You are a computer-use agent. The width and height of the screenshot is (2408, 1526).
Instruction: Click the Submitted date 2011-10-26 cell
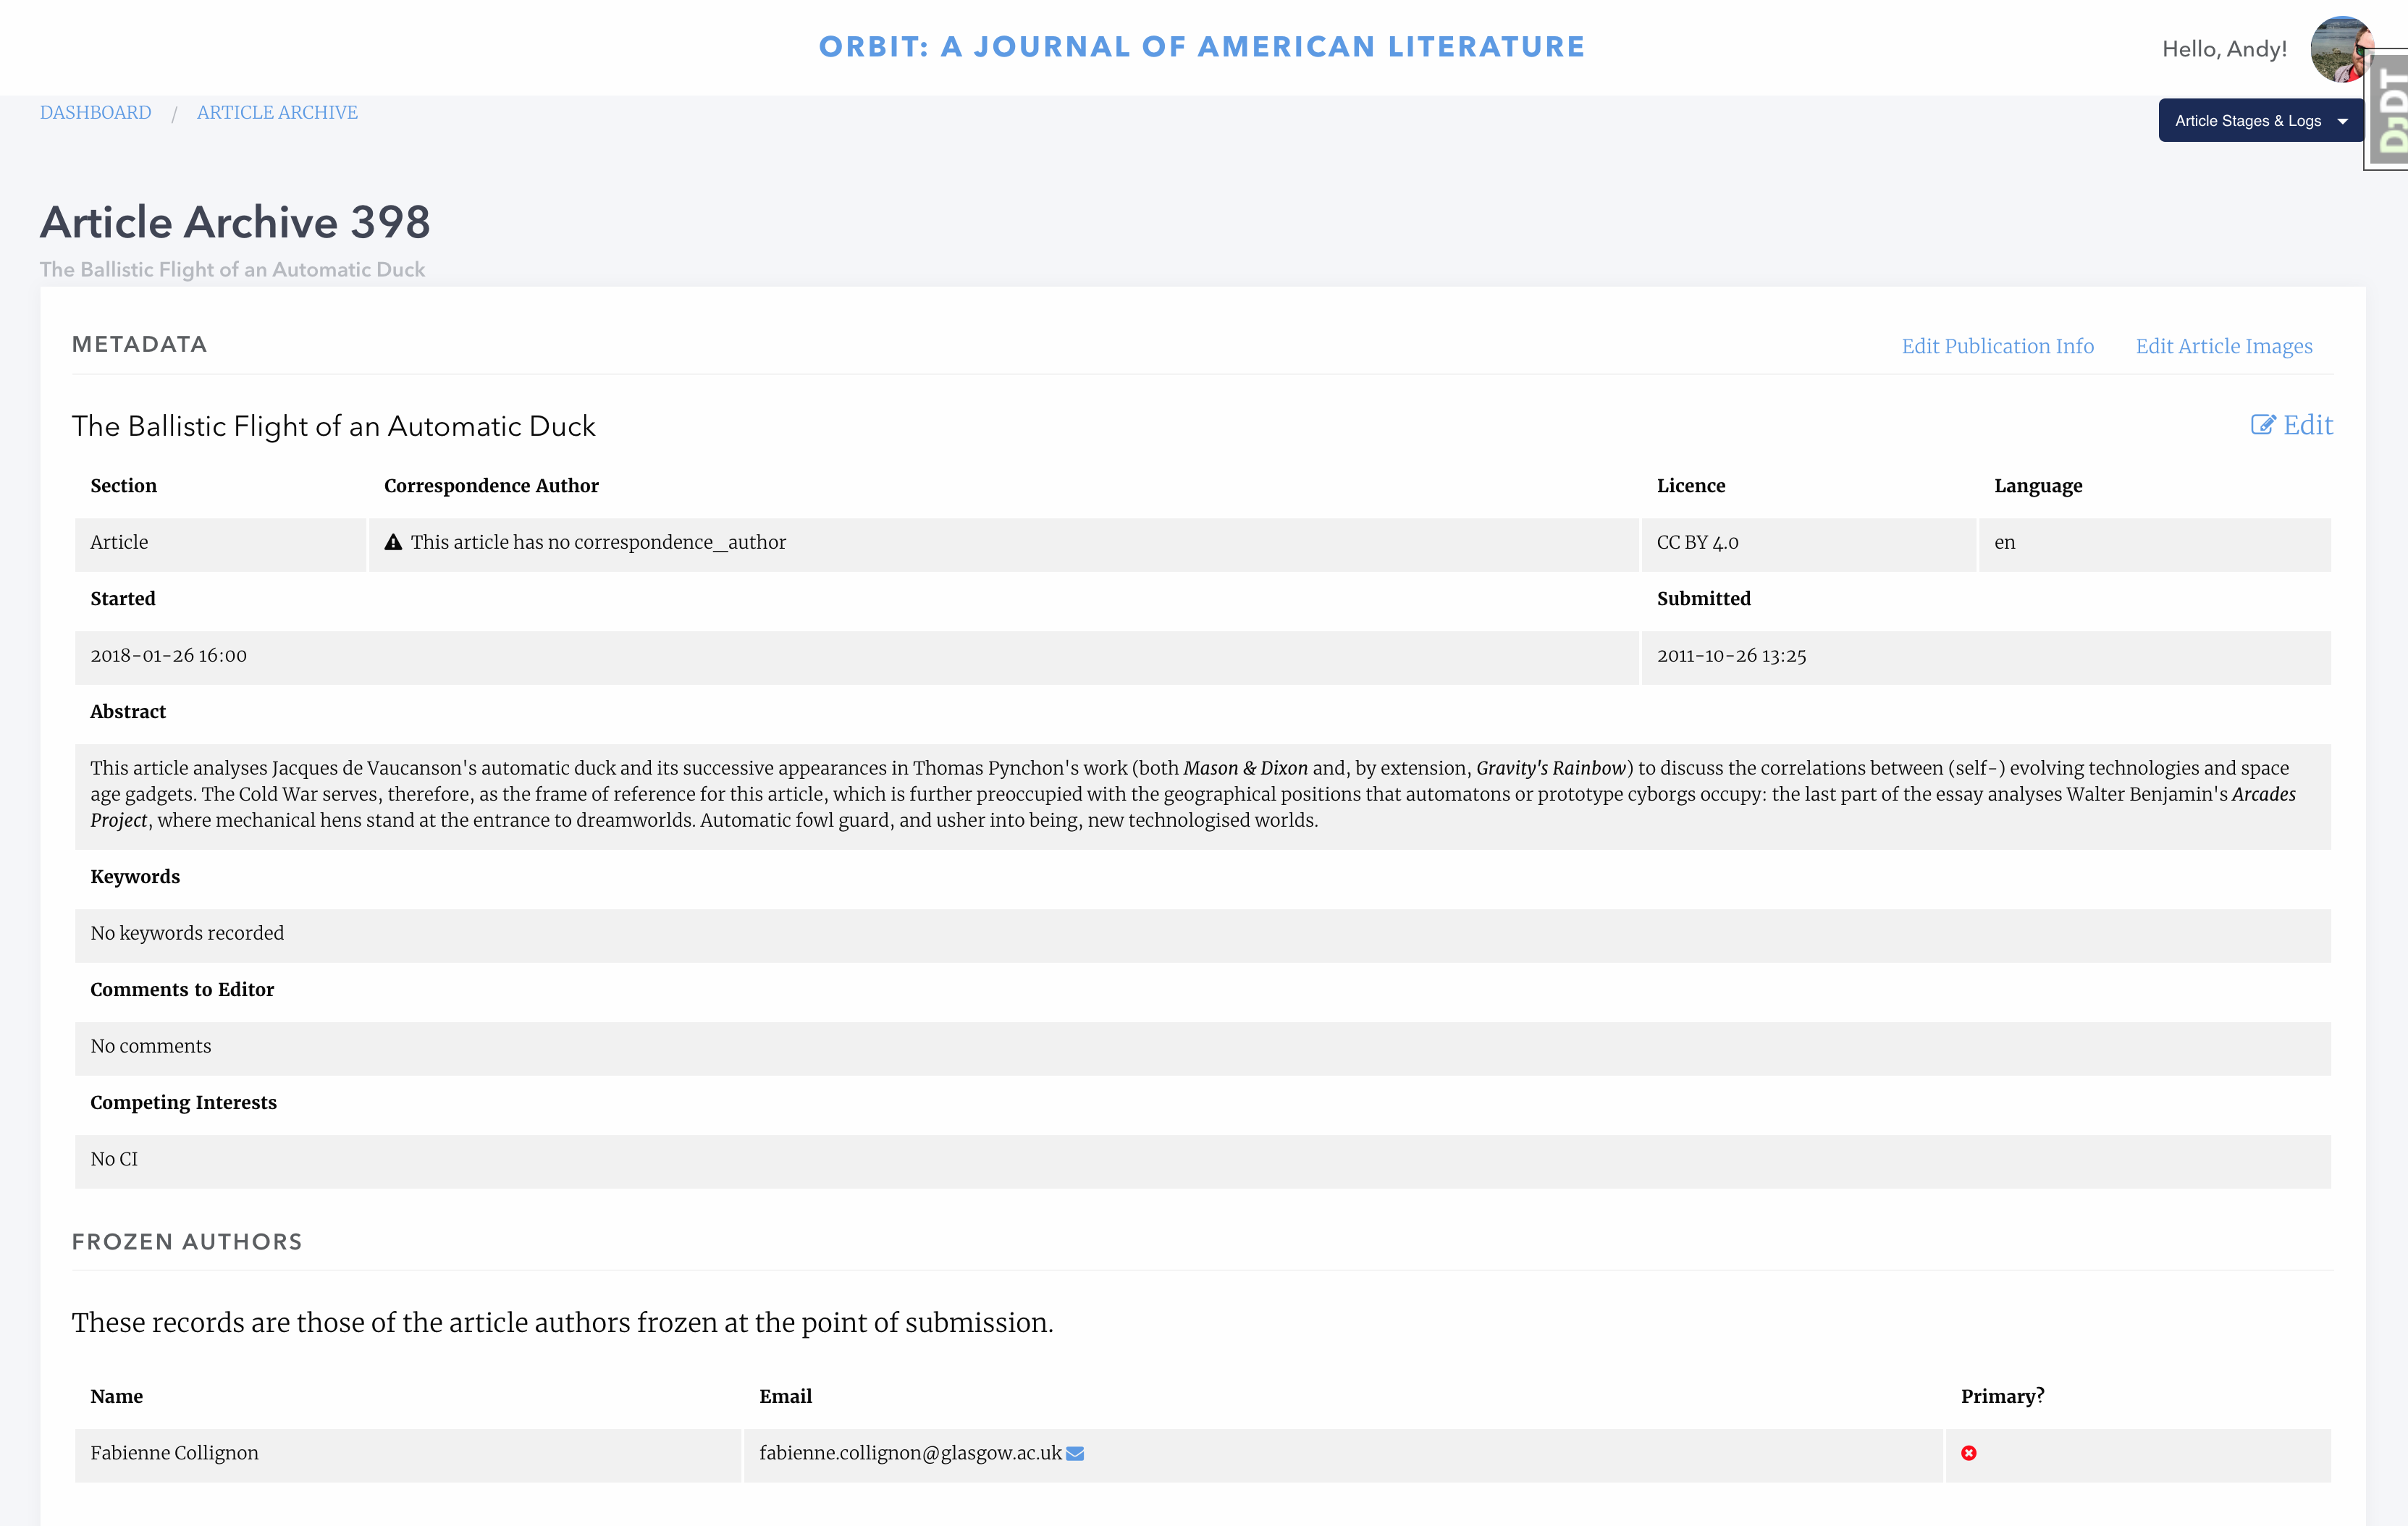1731,656
